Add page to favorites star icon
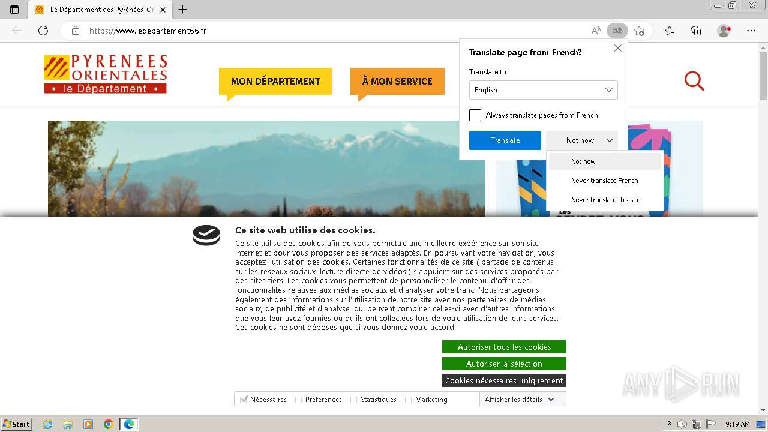768x432 pixels. (x=639, y=31)
